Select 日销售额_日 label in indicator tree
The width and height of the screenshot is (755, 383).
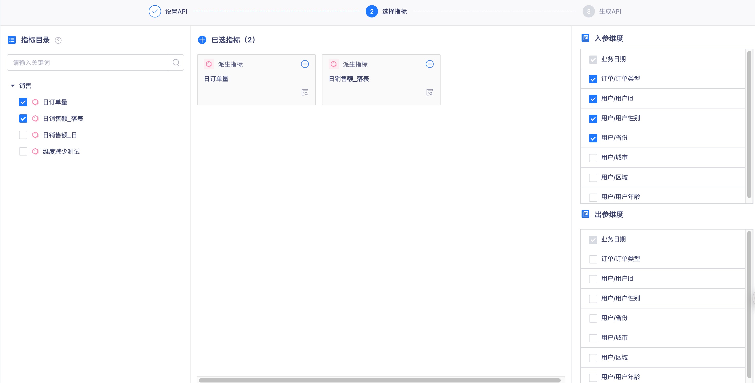point(60,135)
